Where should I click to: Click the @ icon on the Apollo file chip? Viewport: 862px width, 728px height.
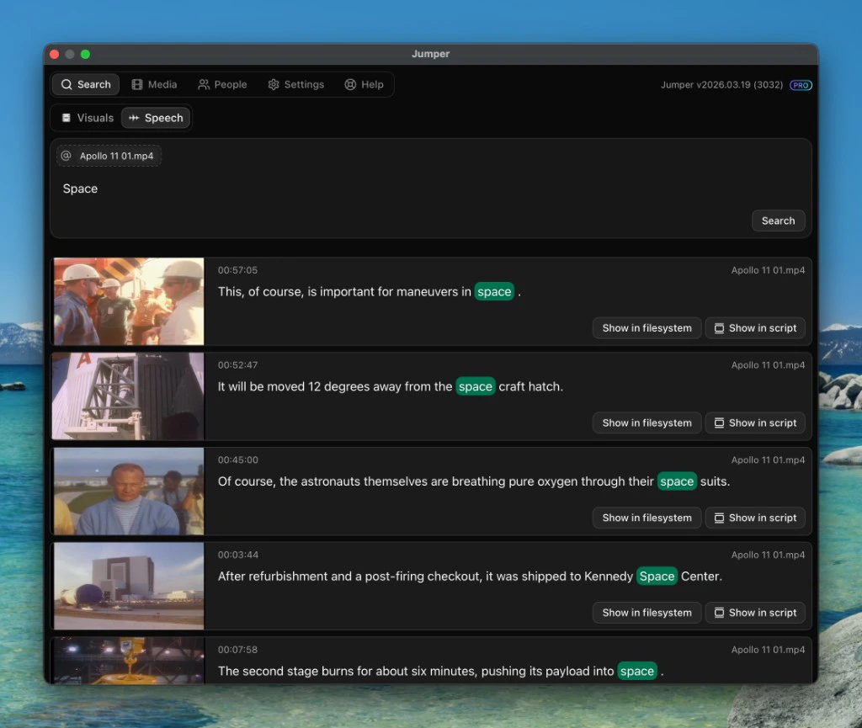coord(67,156)
